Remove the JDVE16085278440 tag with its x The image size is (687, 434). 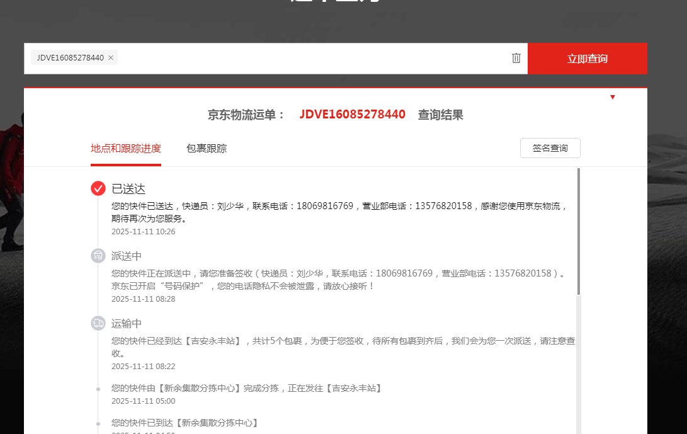(111, 58)
